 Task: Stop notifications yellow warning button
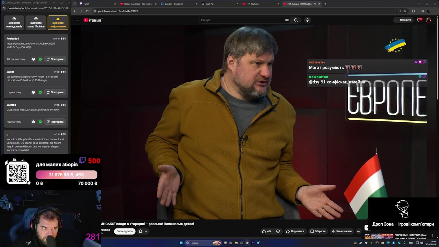tap(58, 23)
